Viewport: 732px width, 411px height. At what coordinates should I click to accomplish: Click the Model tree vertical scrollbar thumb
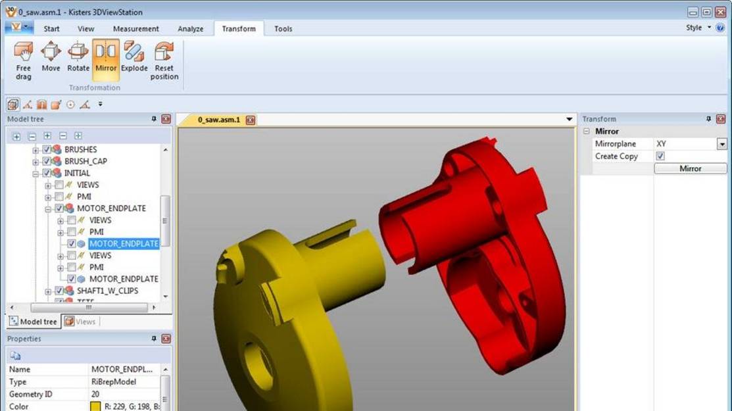[165, 221]
